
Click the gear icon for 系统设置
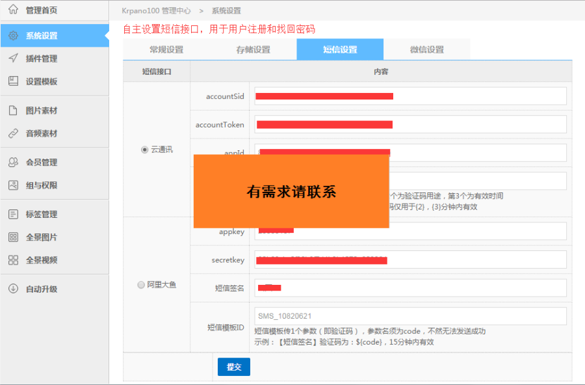[14, 35]
